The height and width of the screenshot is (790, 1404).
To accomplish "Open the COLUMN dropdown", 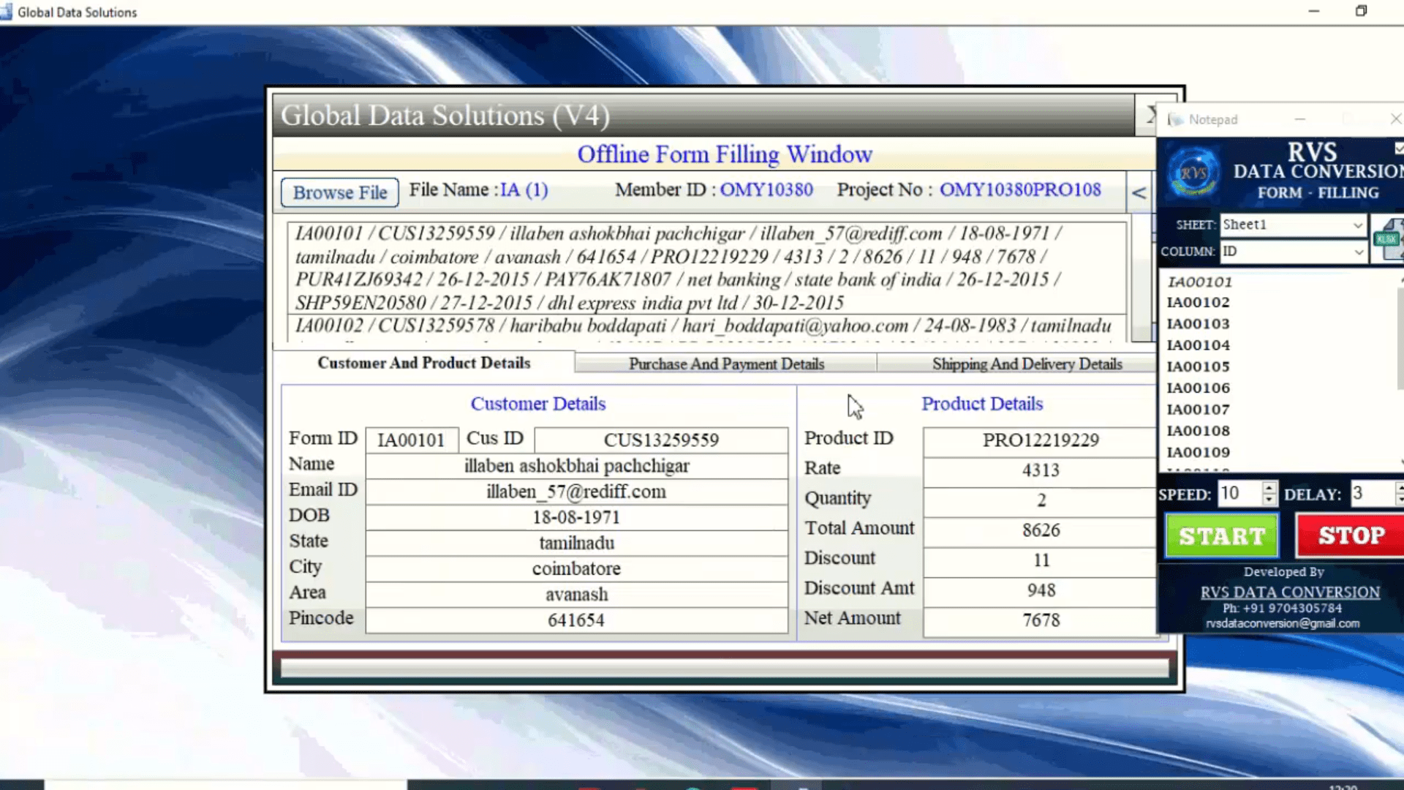I will (1357, 252).
